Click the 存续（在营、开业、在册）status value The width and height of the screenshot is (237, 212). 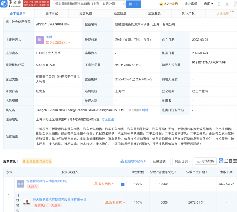coord(133,40)
